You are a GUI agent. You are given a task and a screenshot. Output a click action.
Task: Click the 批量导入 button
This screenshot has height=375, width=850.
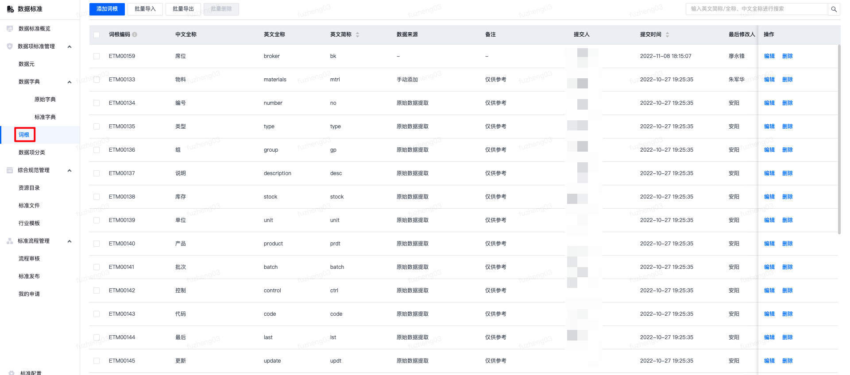pyautogui.click(x=145, y=9)
